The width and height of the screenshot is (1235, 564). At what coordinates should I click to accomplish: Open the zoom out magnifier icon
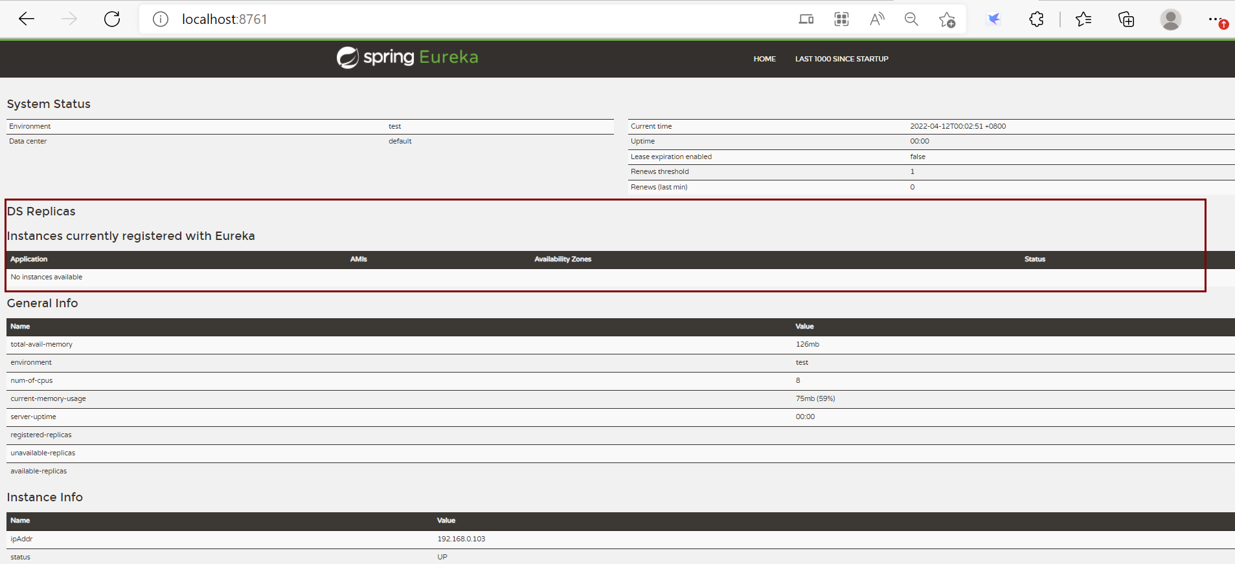tap(912, 19)
